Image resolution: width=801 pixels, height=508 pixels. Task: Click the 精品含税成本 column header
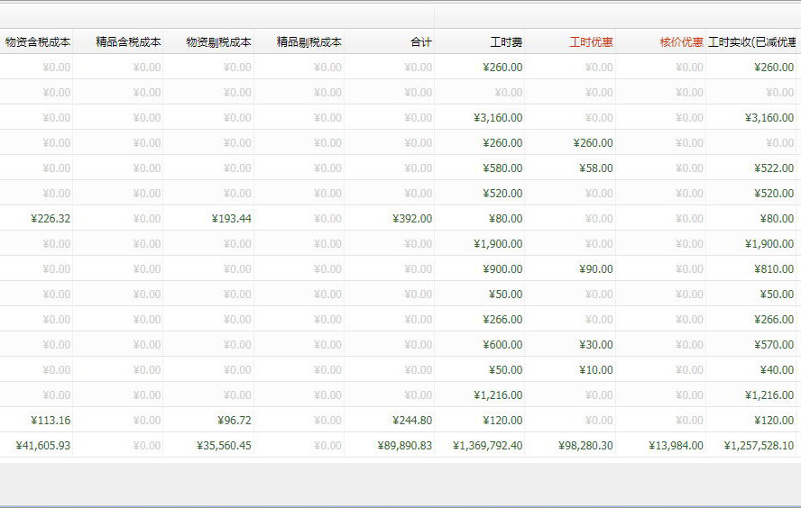(128, 42)
